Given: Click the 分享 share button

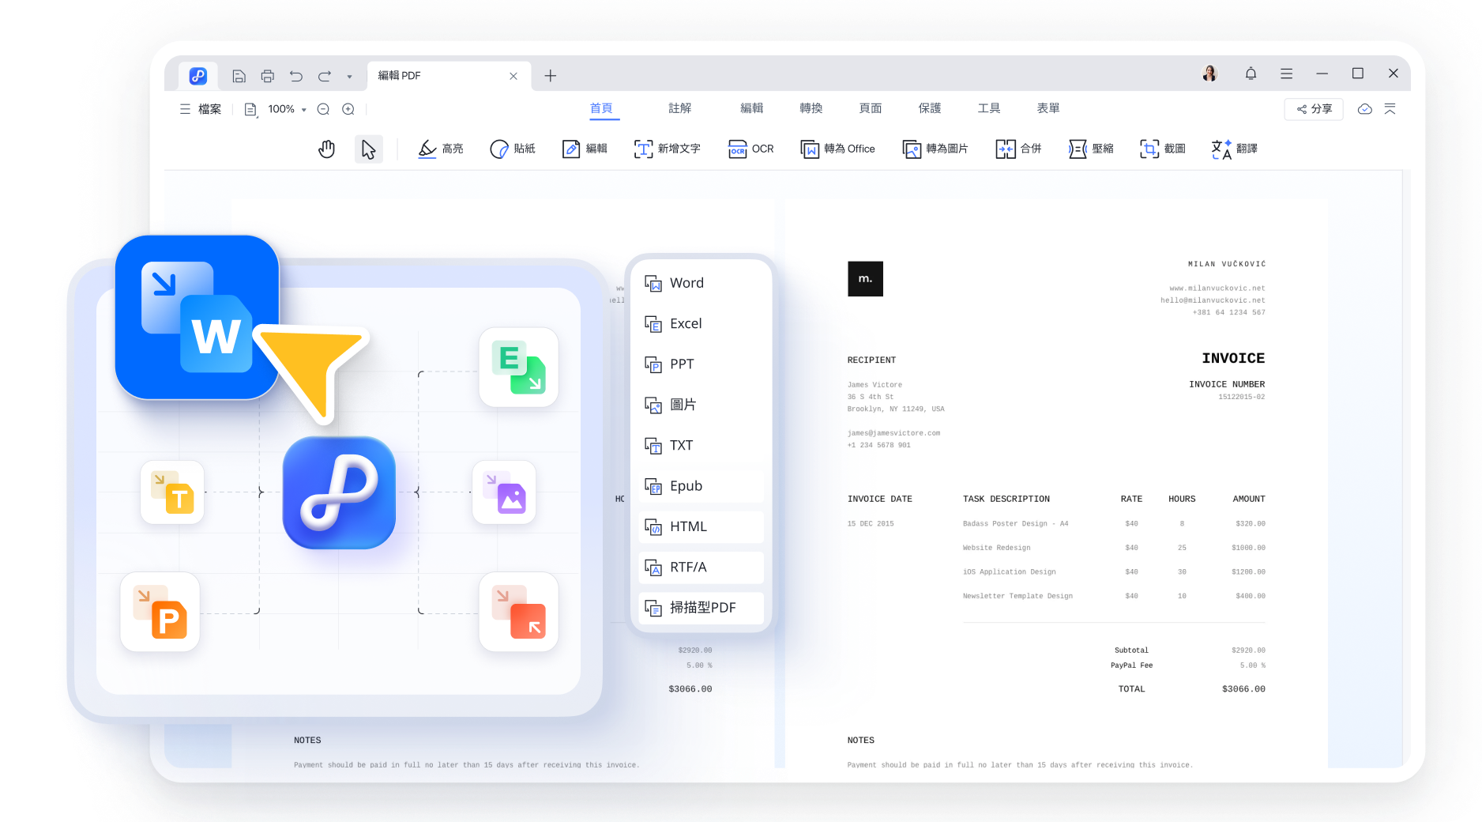Looking at the screenshot, I should pos(1314,109).
